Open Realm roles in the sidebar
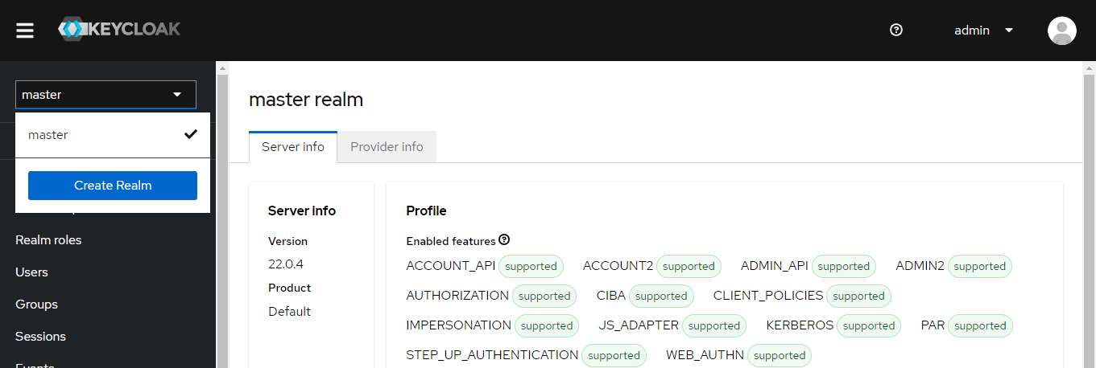The image size is (1096, 368). [48, 240]
